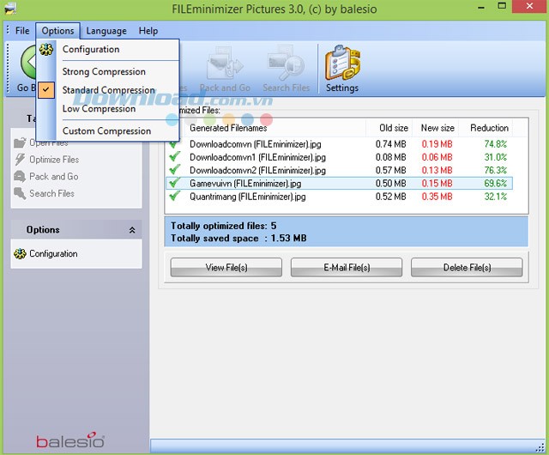
Task: Click the sidebar Search Files magnifier icon
Action: tap(20, 193)
